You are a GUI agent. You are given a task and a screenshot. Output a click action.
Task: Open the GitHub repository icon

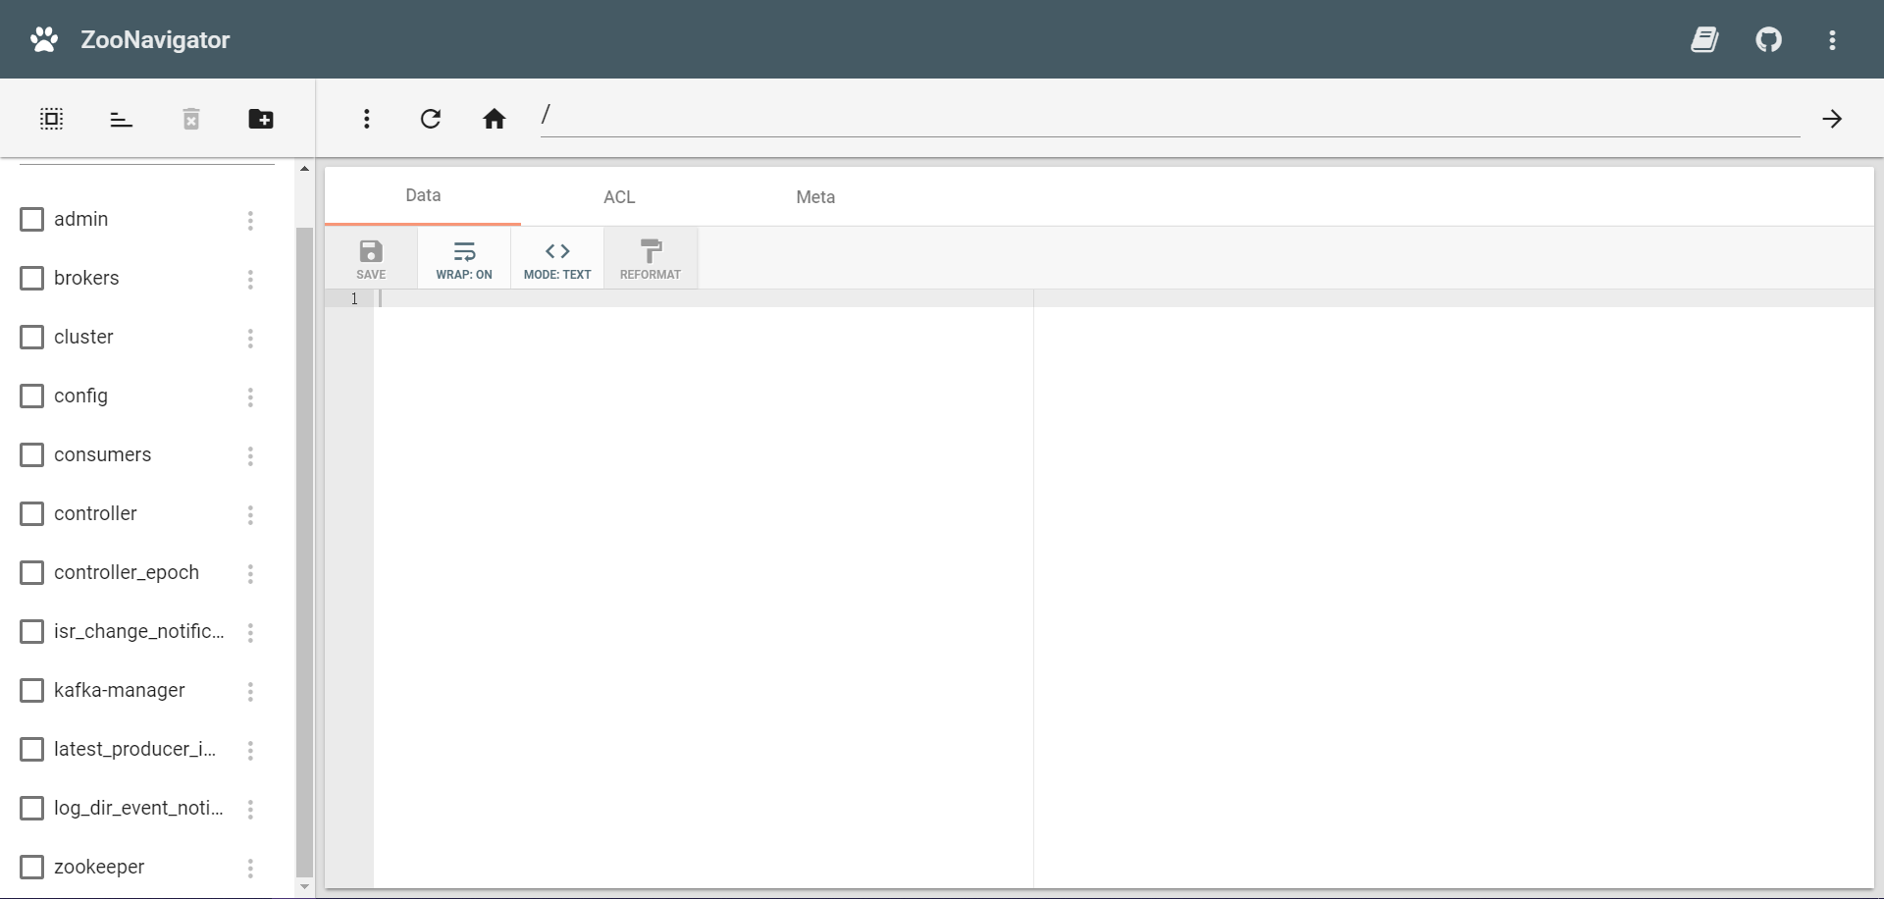pyautogui.click(x=1768, y=39)
